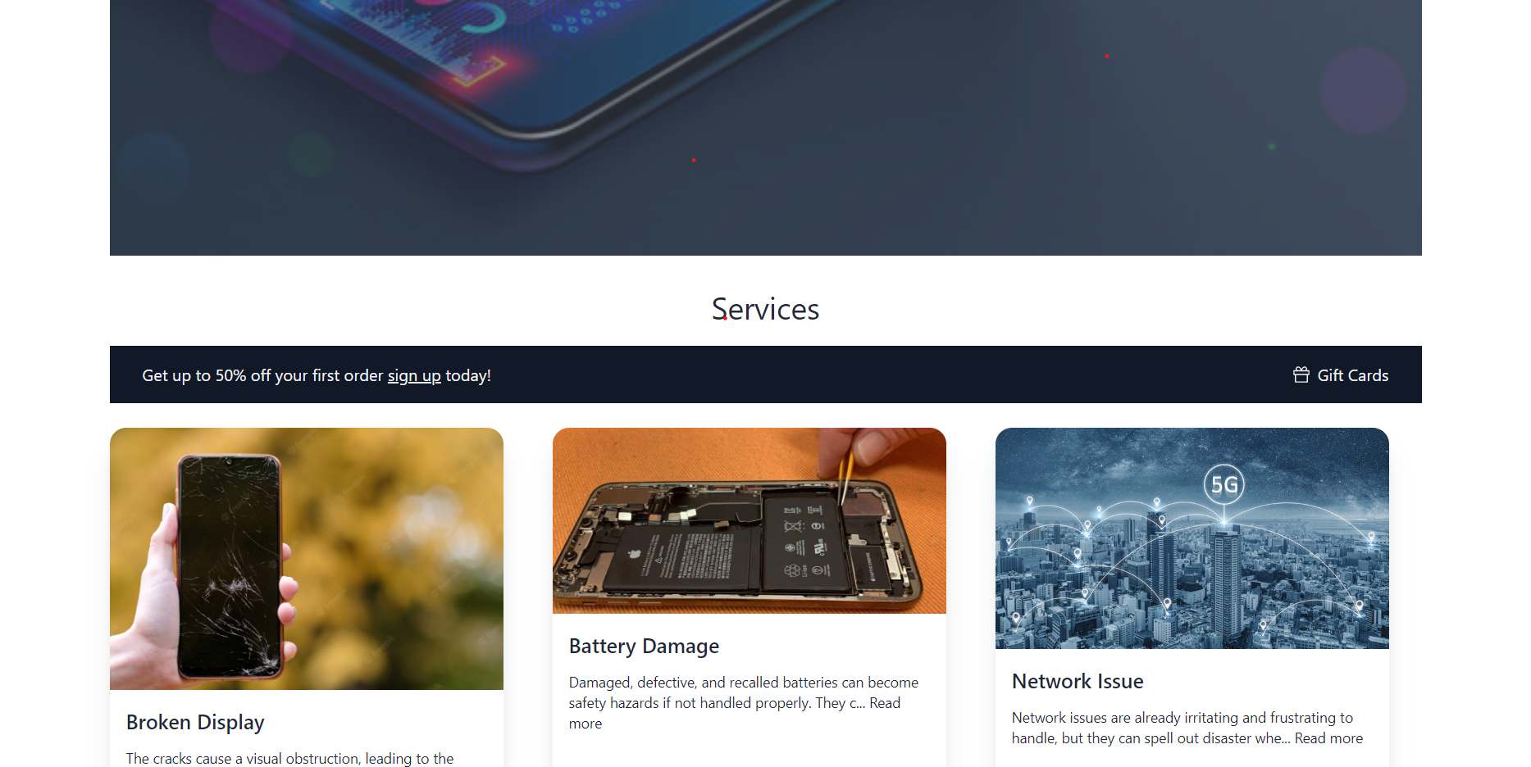The image size is (1531, 767).
Task: Click the sign up link
Action: click(x=414, y=375)
